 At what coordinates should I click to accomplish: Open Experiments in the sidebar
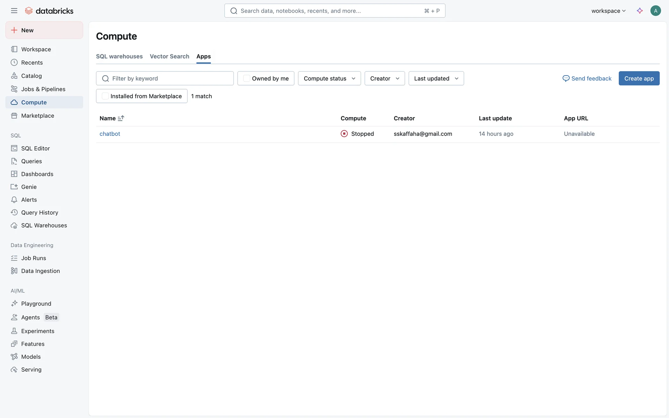(x=38, y=331)
